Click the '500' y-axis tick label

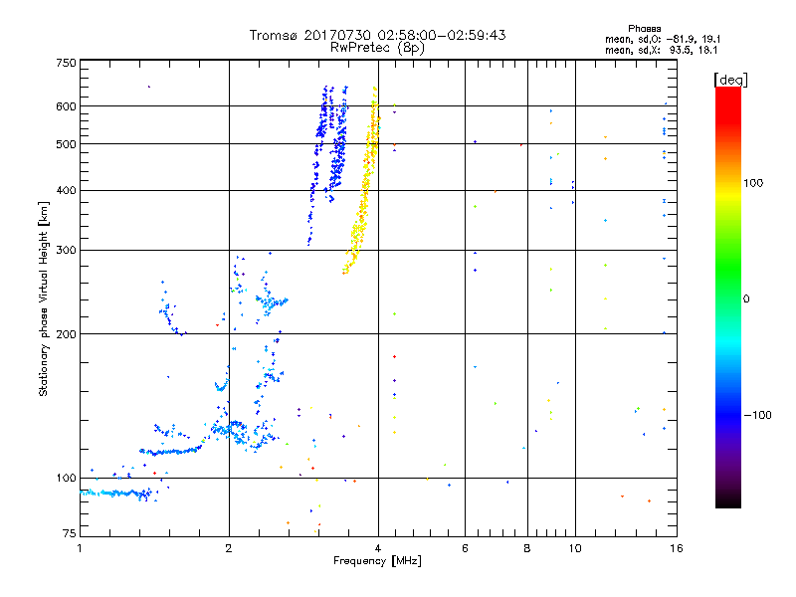pyautogui.click(x=66, y=144)
